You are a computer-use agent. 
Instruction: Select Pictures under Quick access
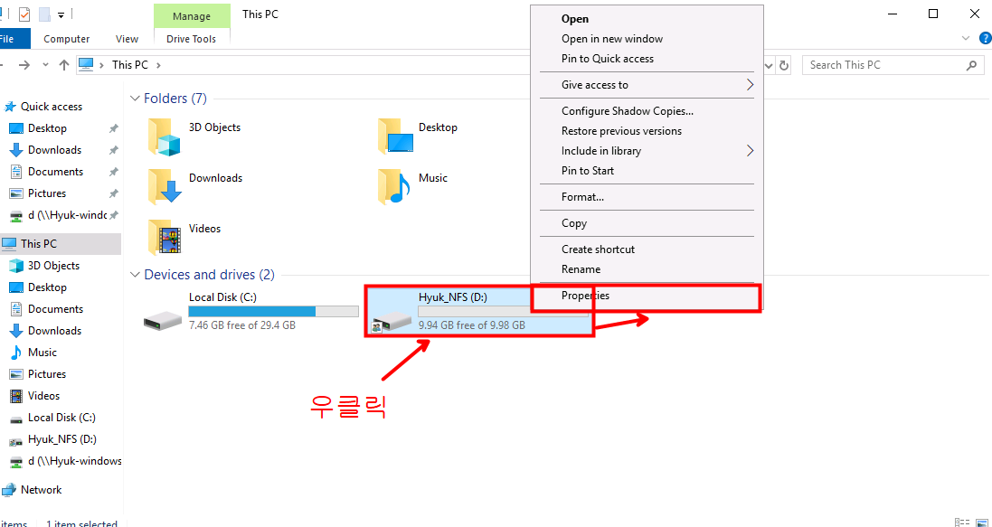click(x=47, y=193)
